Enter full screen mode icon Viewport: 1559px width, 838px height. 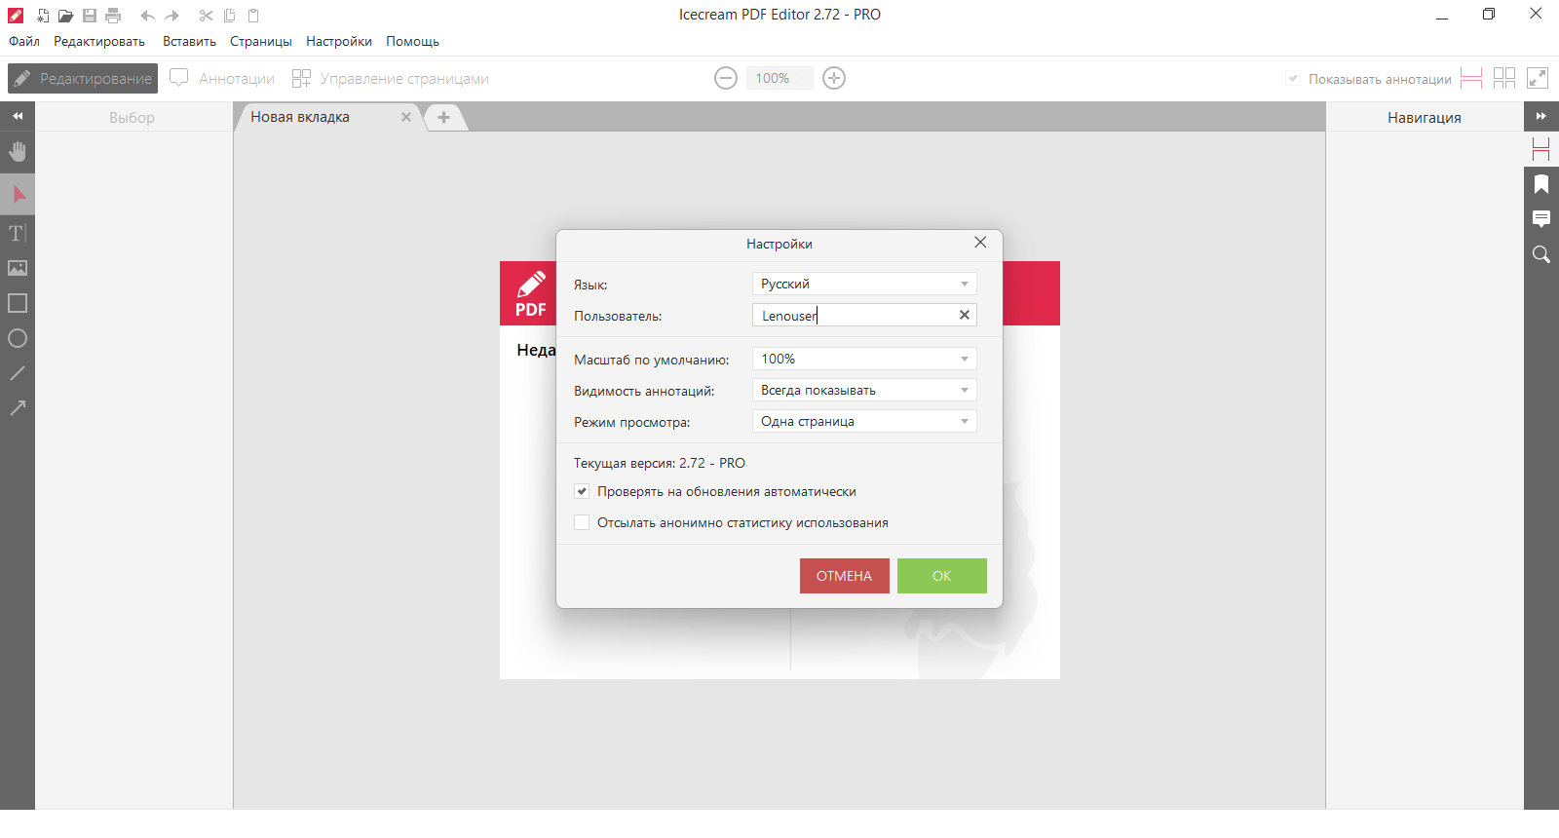point(1538,78)
